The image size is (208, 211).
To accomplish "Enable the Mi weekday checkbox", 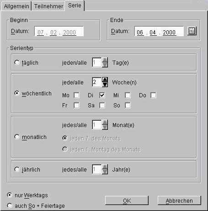I will click(x=128, y=95).
